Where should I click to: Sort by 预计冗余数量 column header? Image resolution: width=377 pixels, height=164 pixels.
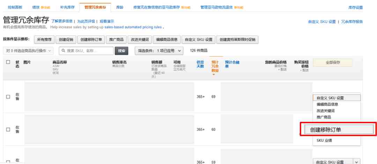click(x=215, y=67)
